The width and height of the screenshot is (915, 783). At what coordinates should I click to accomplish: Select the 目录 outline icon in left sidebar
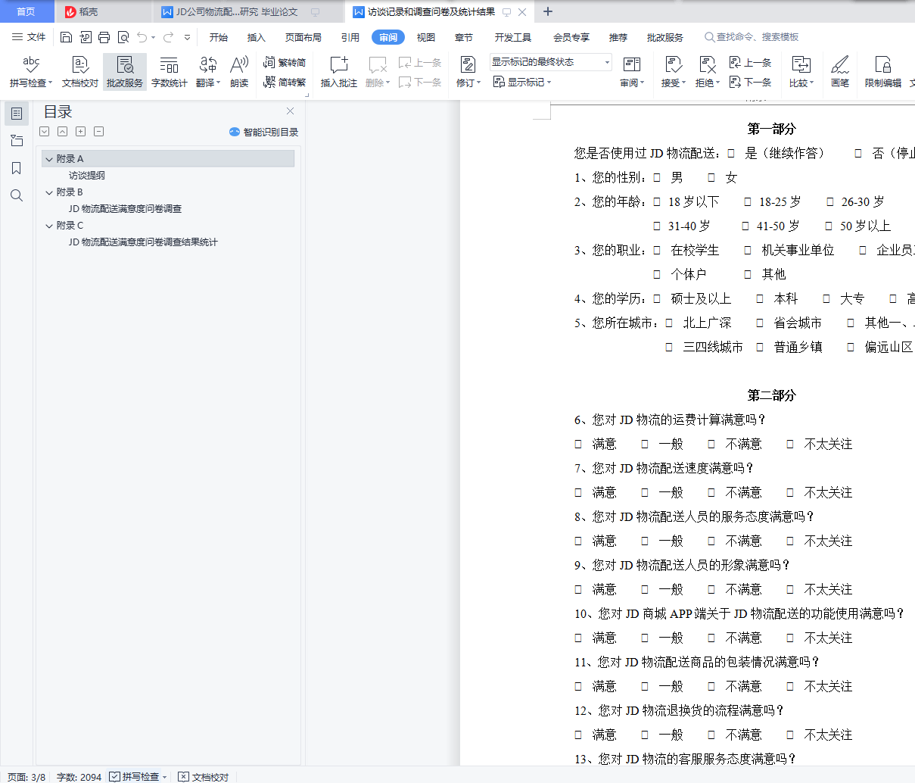coord(17,114)
